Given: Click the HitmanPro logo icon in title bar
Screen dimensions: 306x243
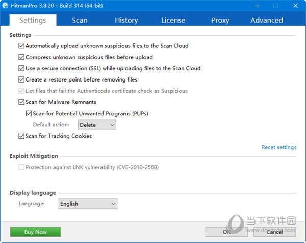Looking at the screenshot, I should [5, 6].
